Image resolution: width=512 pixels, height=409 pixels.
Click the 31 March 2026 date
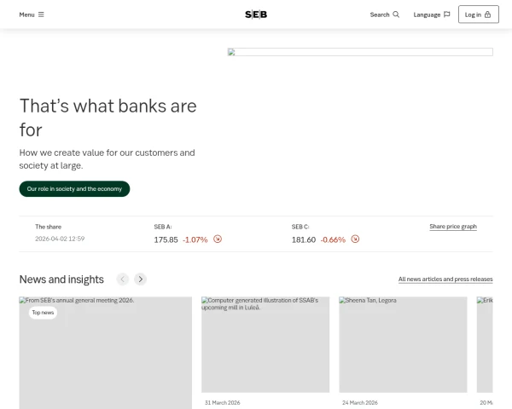[x=223, y=403]
